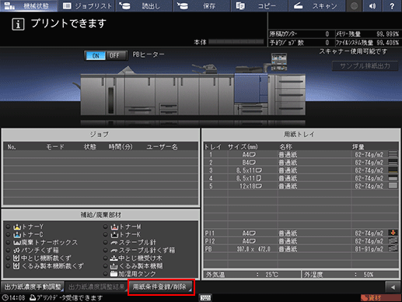Click the 中とじ機受け木 icon
The image size is (402, 302).
coord(114,258)
